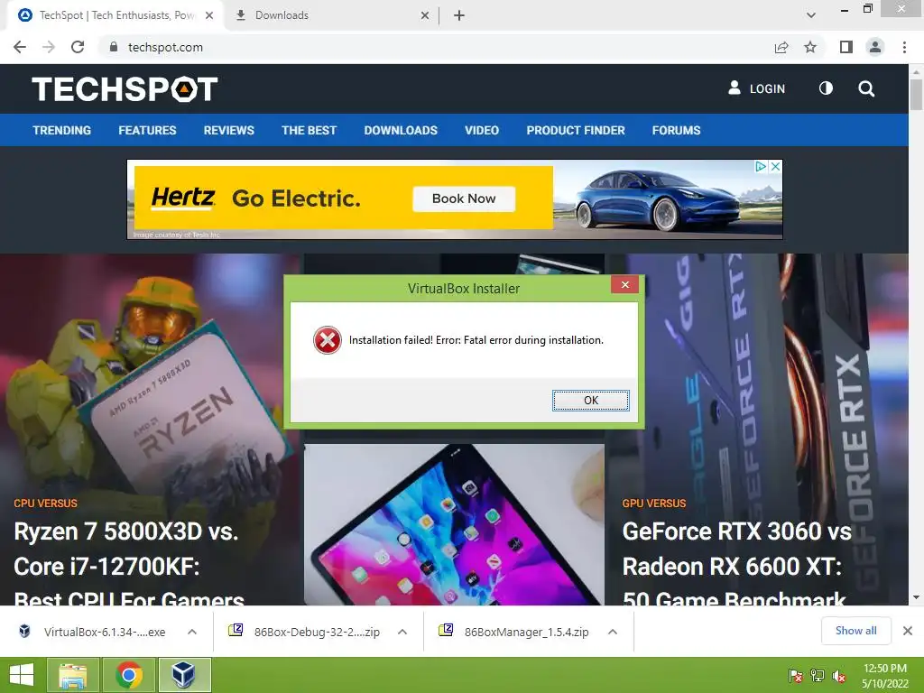Close the TechSpot tab

(x=209, y=15)
